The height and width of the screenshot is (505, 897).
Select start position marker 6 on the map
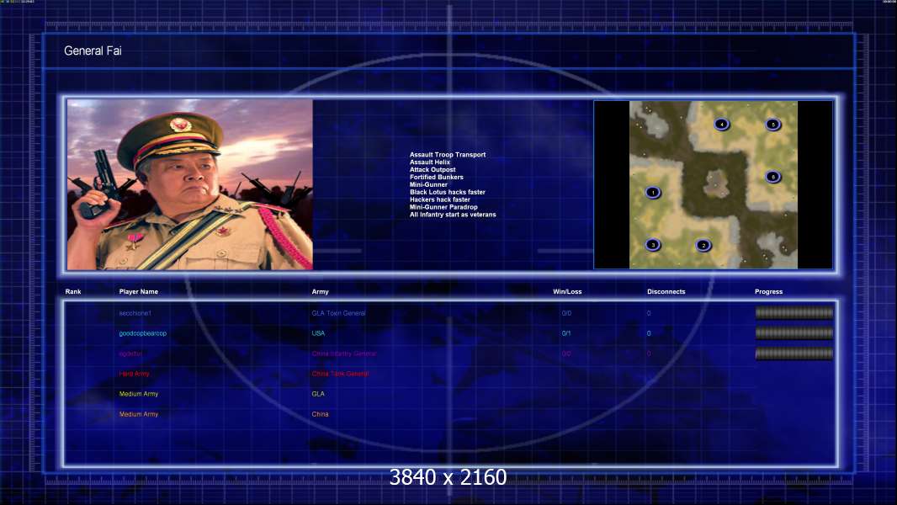772,177
